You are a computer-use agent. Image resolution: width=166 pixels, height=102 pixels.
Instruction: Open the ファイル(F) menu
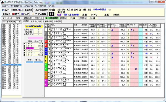pyautogui.click(x=5, y=6)
